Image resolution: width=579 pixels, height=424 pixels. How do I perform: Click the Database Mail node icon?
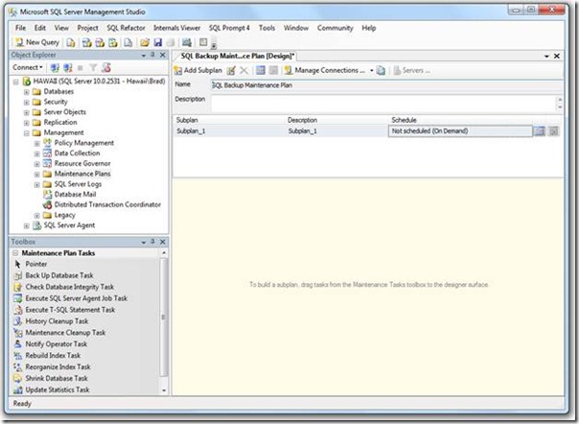tap(46, 194)
